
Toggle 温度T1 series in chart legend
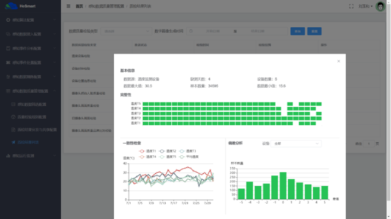click(144, 151)
